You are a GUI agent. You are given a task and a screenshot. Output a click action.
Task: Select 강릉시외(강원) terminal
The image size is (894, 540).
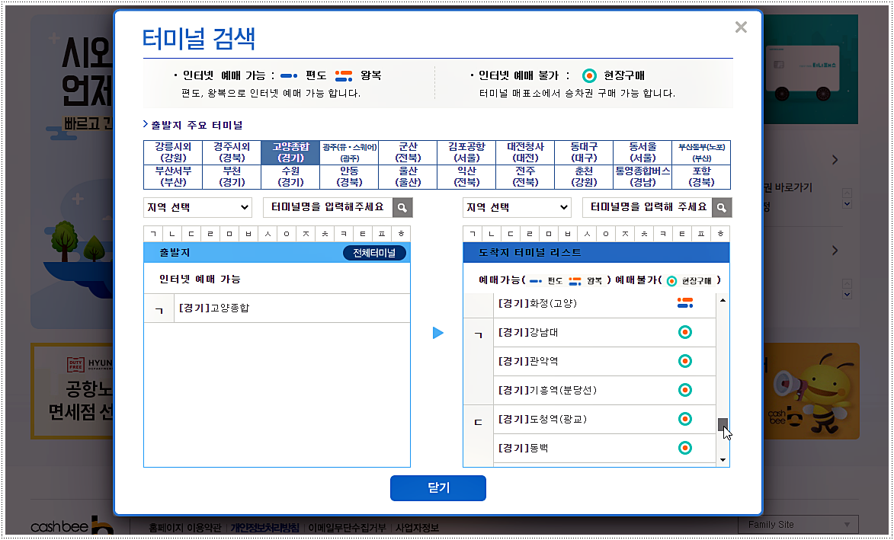pyautogui.click(x=173, y=152)
